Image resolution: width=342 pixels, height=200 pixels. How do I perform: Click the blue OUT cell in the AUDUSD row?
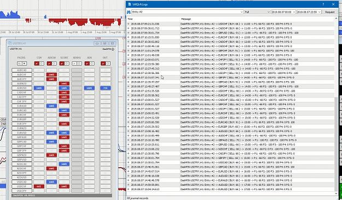[x=106, y=88]
